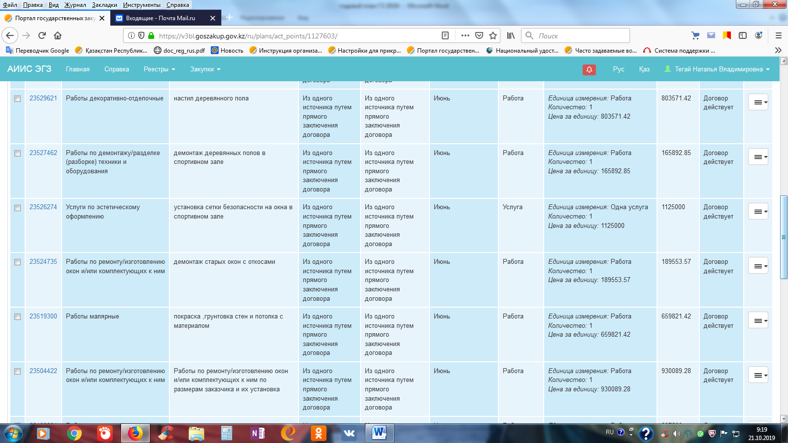Viewport: 788px width, 443px height.
Task: Show more bookmarks chevron
Action: click(x=778, y=50)
